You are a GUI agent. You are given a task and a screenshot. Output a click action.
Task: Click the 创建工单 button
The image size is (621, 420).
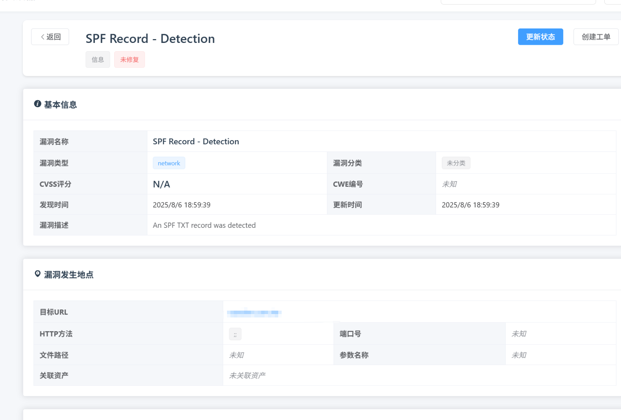[x=596, y=37]
